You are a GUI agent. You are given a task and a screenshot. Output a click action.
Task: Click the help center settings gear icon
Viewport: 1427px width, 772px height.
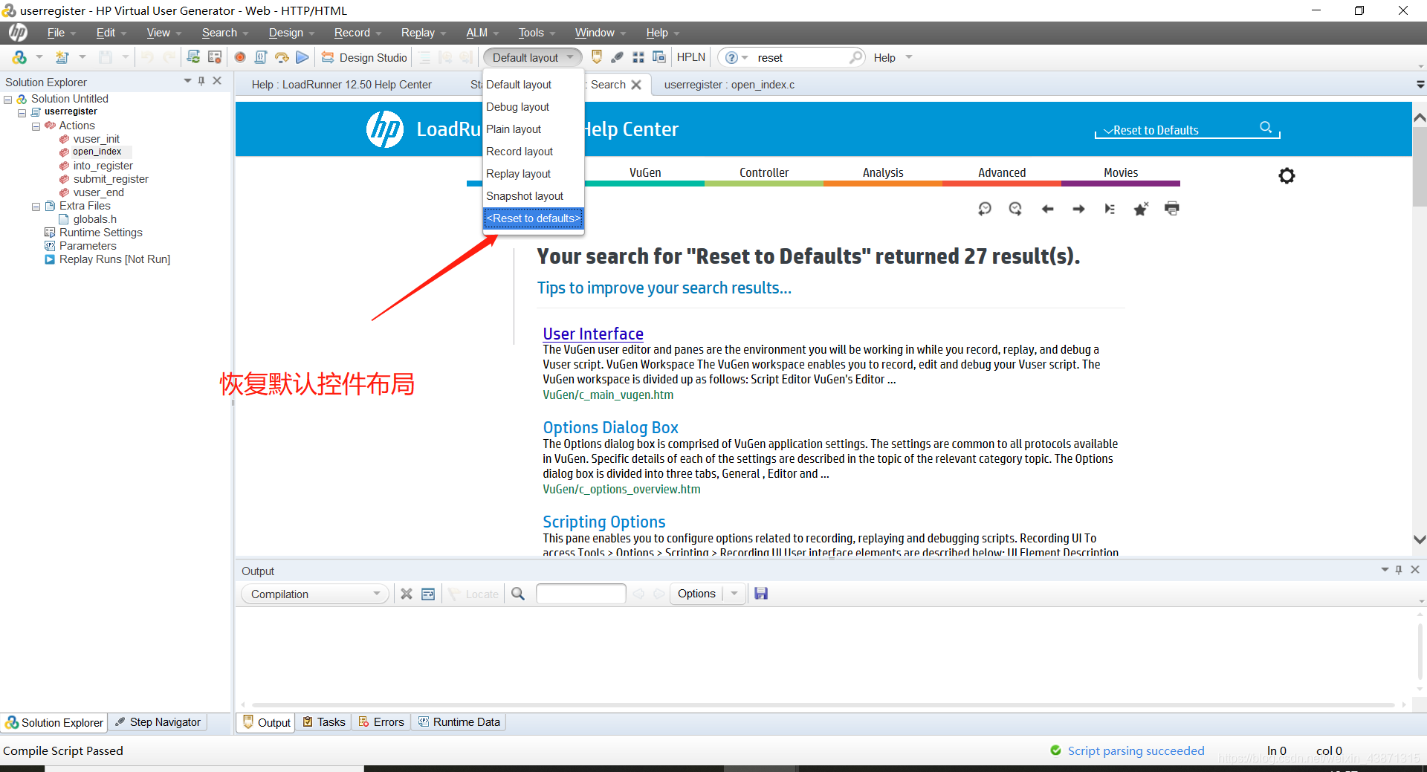pyautogui.click(x=1287, y=176)
